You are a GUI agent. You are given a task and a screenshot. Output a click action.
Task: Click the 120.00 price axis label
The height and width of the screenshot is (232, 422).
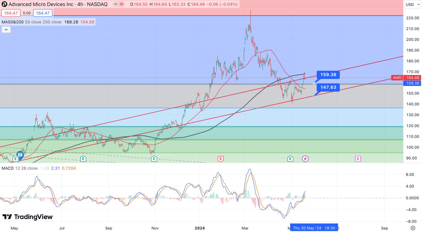pyautogui.click(x=413, y=126)
